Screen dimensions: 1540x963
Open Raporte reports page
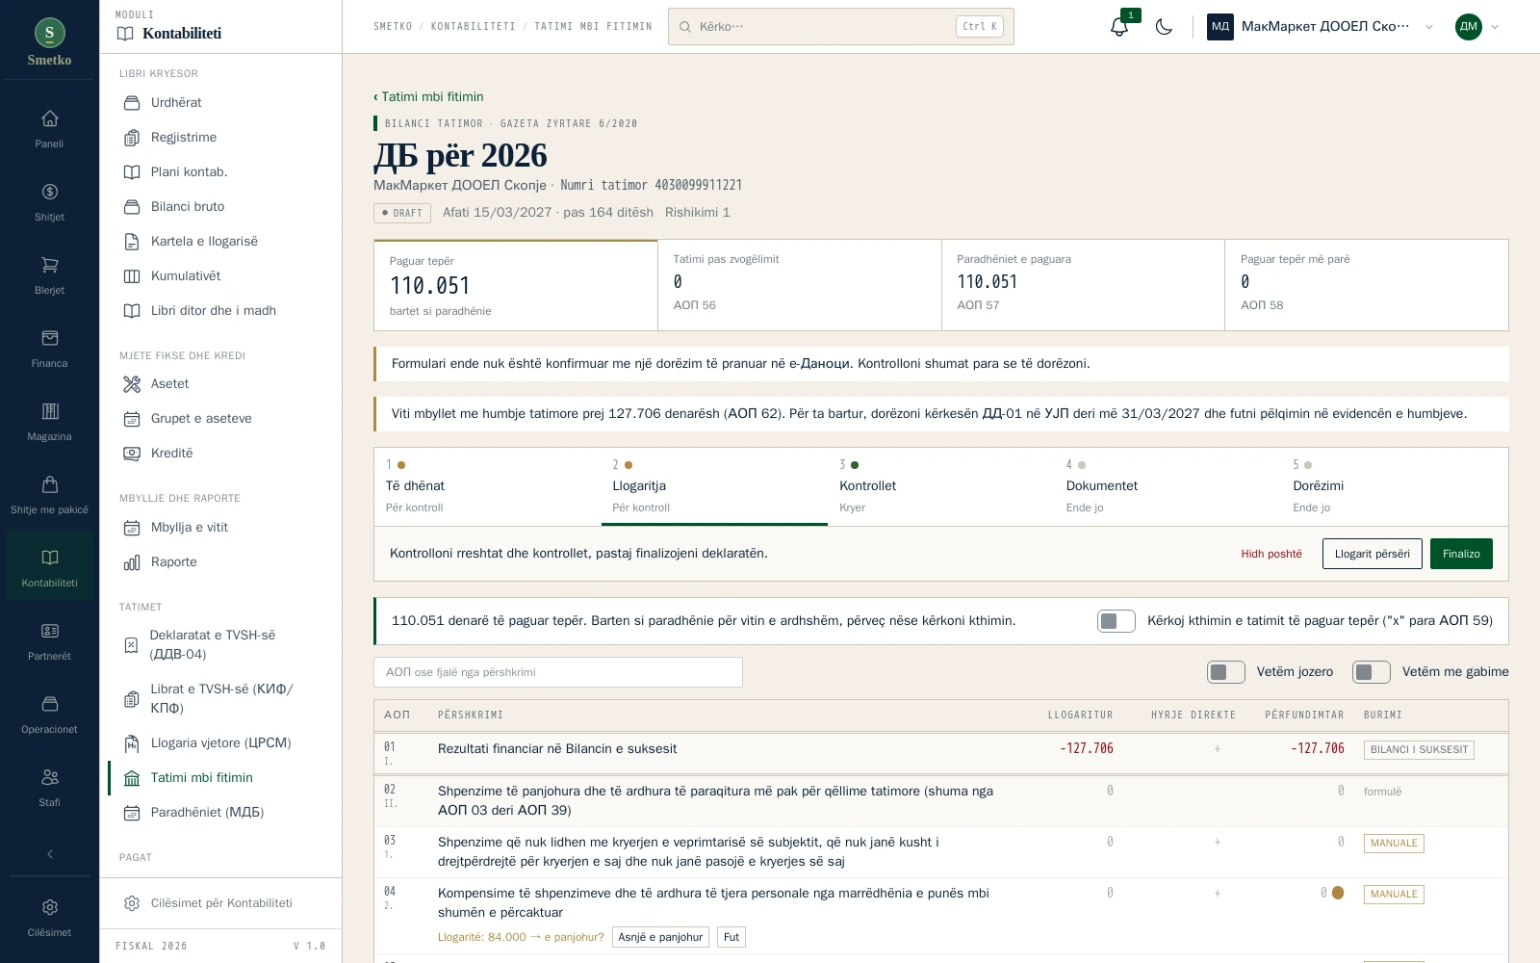220,561
